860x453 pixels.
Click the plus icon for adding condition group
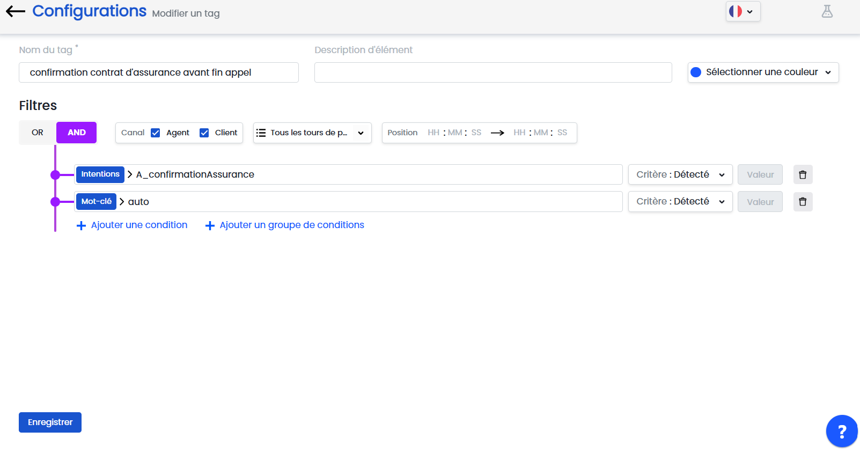[210, 225]
